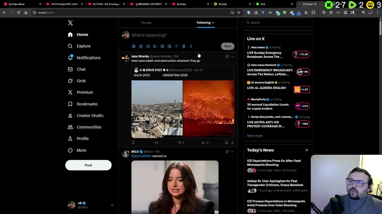Toggle bold formatting in composer
This screenshot has height=214, width=382.
(x=184, y=46)
